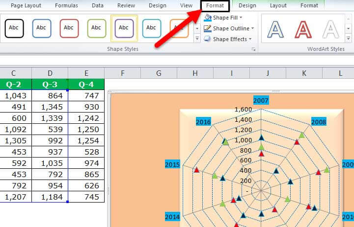
Task: Select column D header
Action: click(x=50, y=73)
